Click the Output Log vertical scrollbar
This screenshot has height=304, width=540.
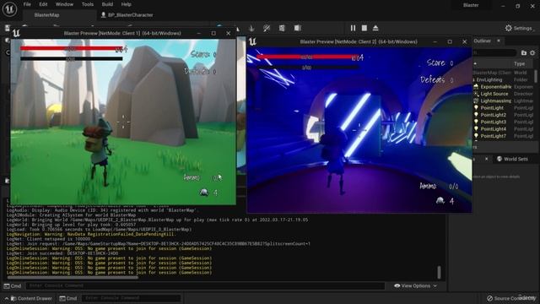pyautogui.click(x=439, y=272)
